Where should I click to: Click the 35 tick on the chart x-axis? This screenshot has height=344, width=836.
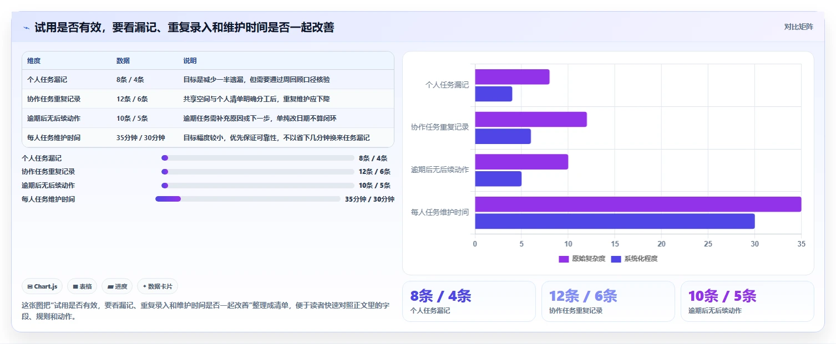pyautogui.click(x=801, y=244)
